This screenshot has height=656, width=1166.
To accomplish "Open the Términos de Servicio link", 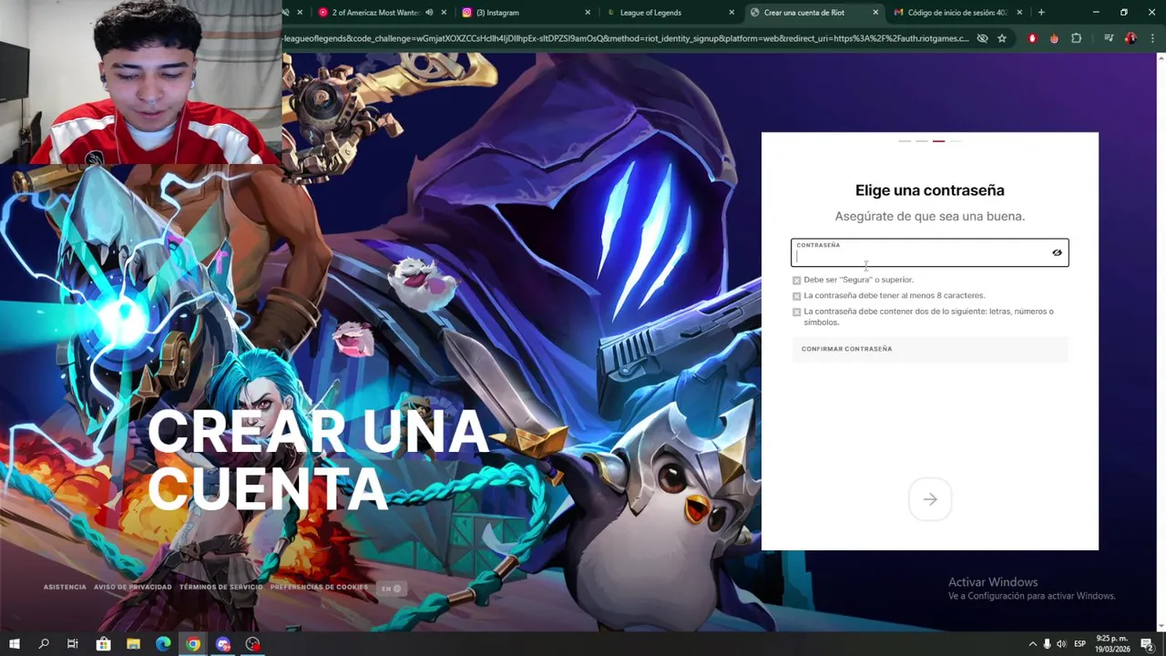I will [220, 588].
